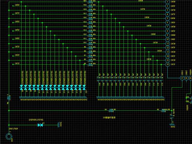Select resistor R17 symbol
Image resolution: width=192 pixels, height=144 pixels.
pos(90,14)
